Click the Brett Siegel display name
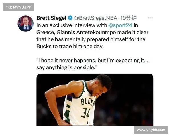Image resolution: width=171 pixels, height=137 pixels. 51,18
